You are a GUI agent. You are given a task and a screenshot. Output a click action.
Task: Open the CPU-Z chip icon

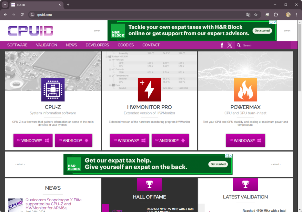(53, 90)
